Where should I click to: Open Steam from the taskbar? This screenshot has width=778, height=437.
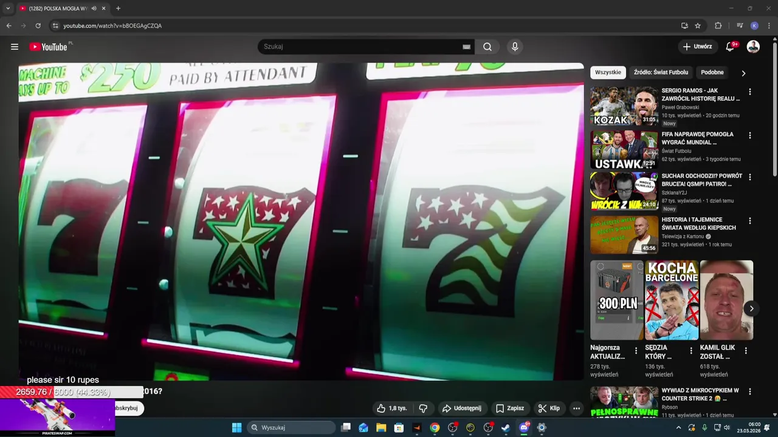coord(506,428)
